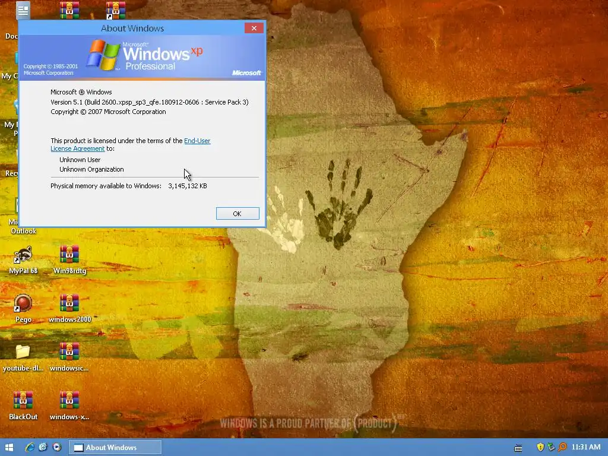Viewport: 608px width, 456px height.
Task: Click the Microsoft ® Windows text line
Action: pyautogui.click(x=81, y=92)
